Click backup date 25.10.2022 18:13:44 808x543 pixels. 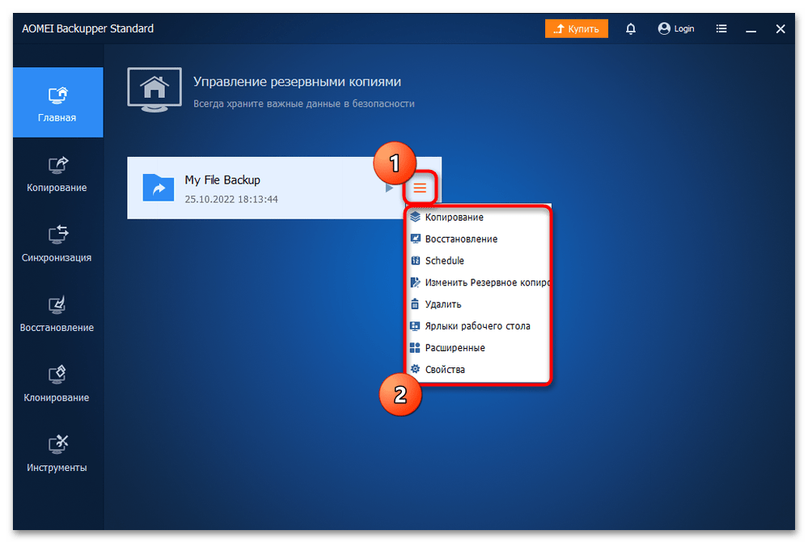pyautogui.click(x=231, y=200)
